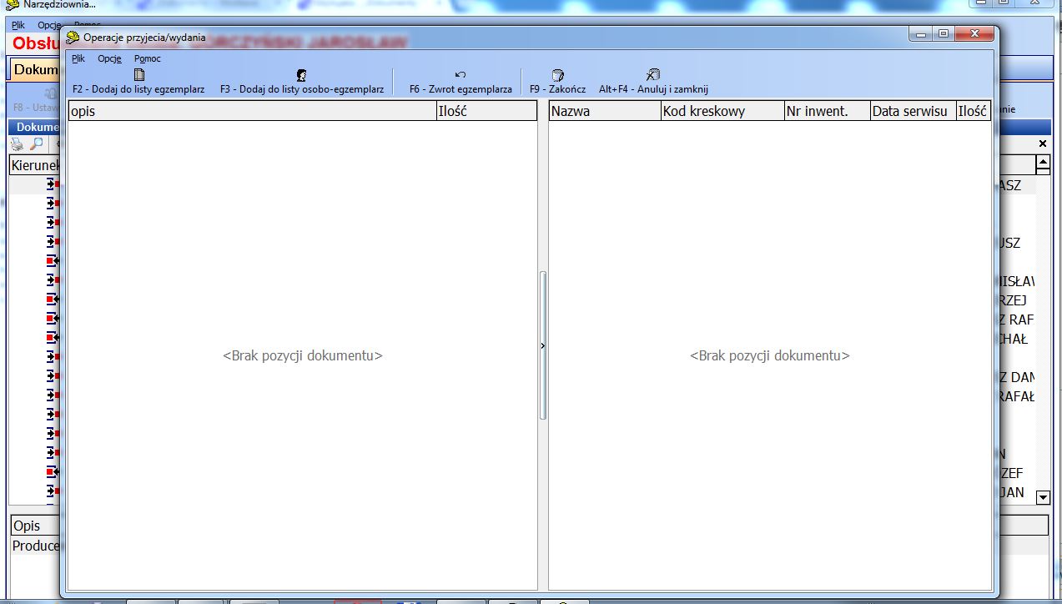Click the F6 Zwrot egzemplarza undo icon
This screenshot has height=604, width=1062.
pyautogui.click(x=461, y=74)
